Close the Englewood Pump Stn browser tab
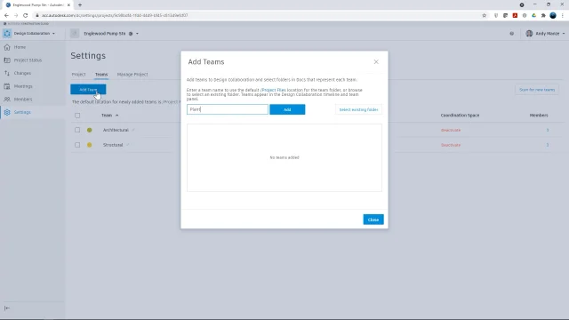569x320 pixels. click(68, 5)
